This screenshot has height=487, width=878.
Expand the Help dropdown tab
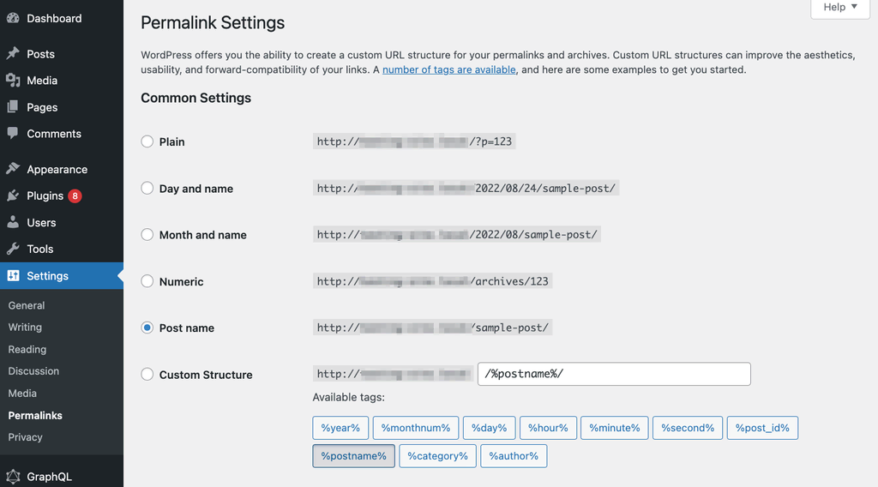point(840,7)
